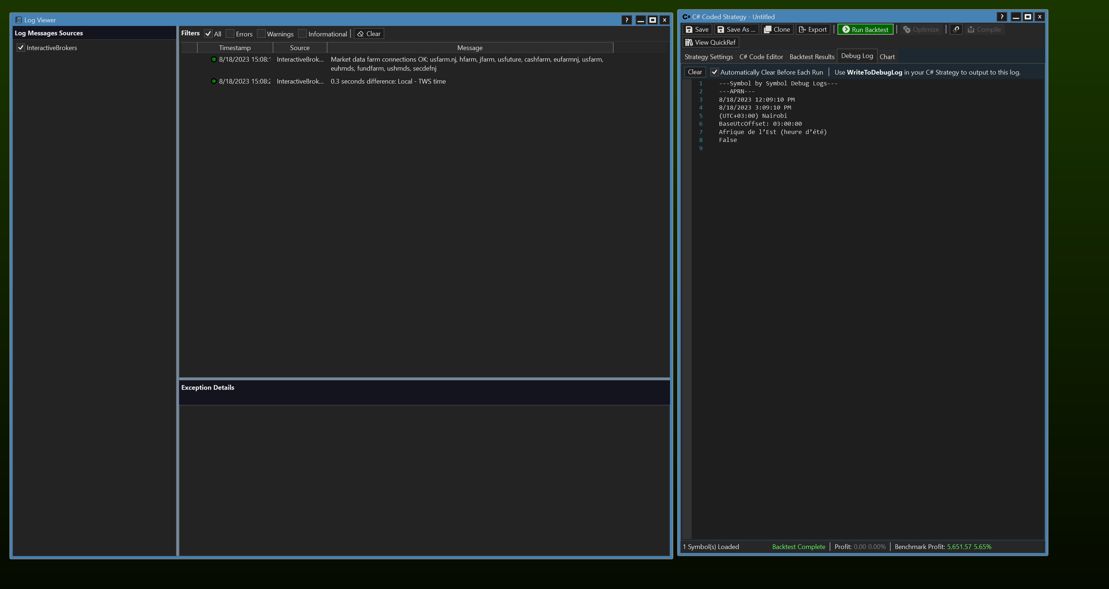Click the link chain icon button
This screenshot has height=589, width=1109.
pyautogui.click(x=956, y=29)
